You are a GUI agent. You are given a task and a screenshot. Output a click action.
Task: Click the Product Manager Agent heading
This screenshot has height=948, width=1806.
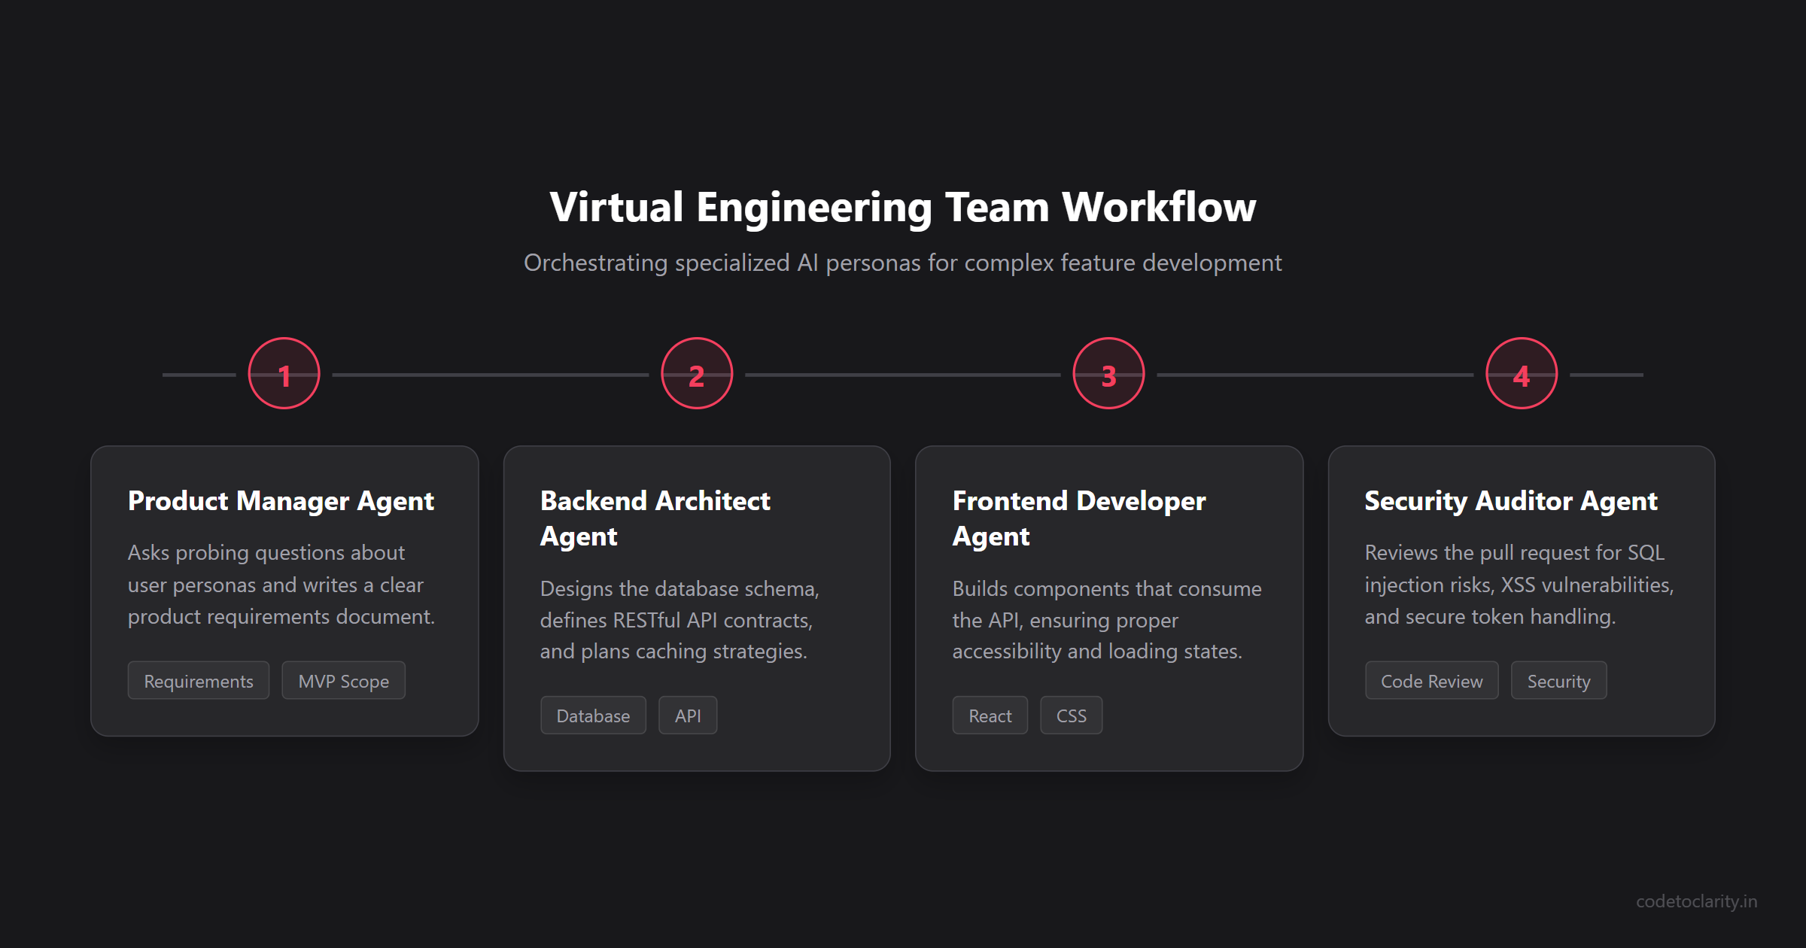[x=281, y=501]
